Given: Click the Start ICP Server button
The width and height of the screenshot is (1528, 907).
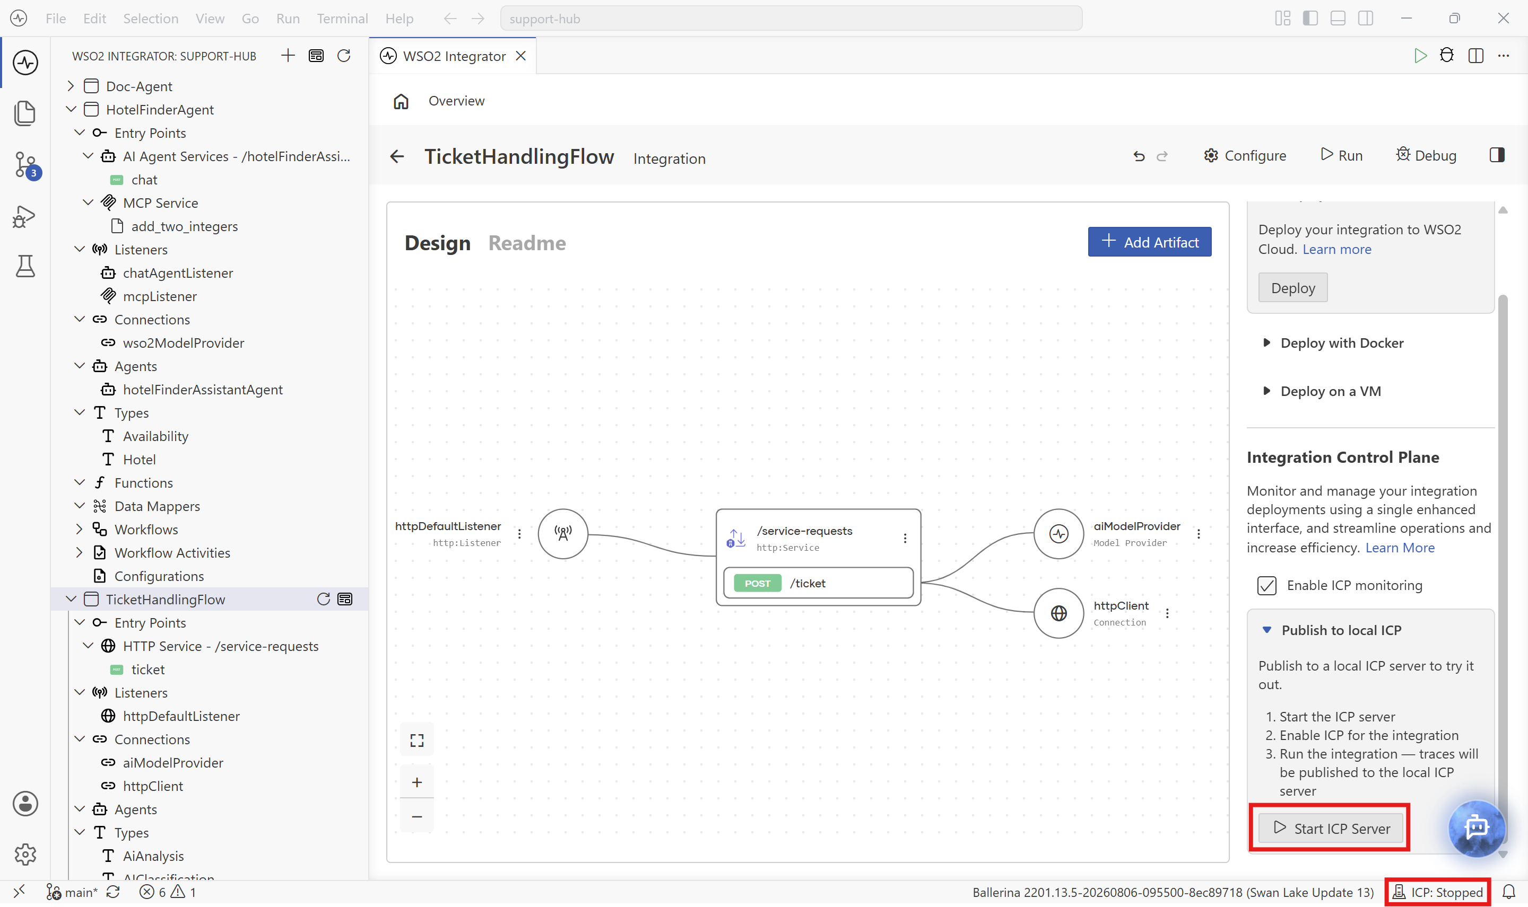Looking at the screenshot, I should point(1330,828).
